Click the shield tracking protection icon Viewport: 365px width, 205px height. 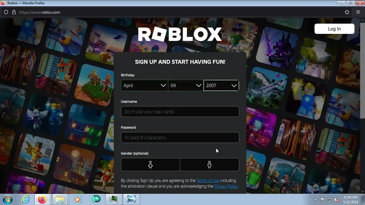pyautogui.click(x=6, y=12)
